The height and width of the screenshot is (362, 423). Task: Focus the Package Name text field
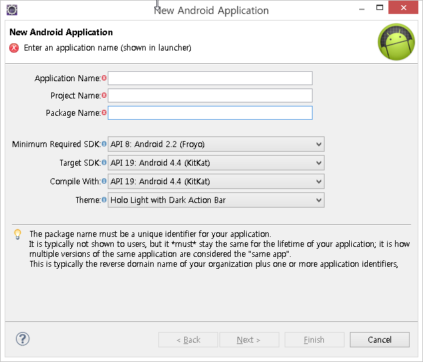pyautogui.click(x=210, y=113)
